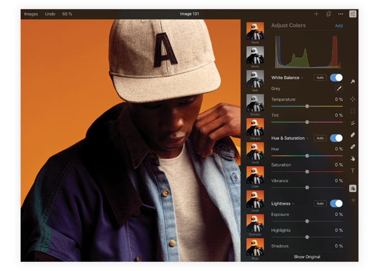The image size is (379, 271).
Task: Toggle the tools sliders panel icon
Action: [353, 14]
